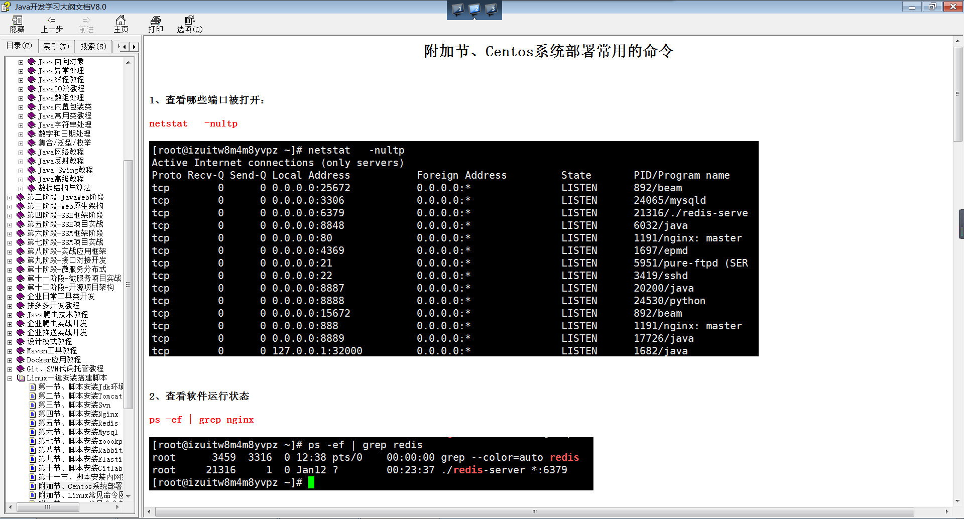Expand the 设计模式教程 node

pyautogui.click(x=10, y=342)
